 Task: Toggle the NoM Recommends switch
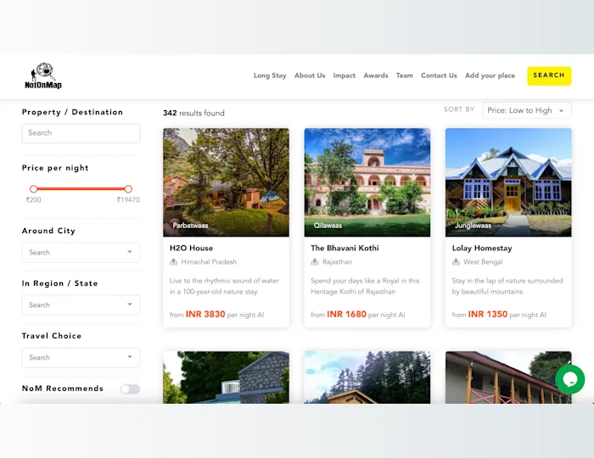[x=130, y=389]
